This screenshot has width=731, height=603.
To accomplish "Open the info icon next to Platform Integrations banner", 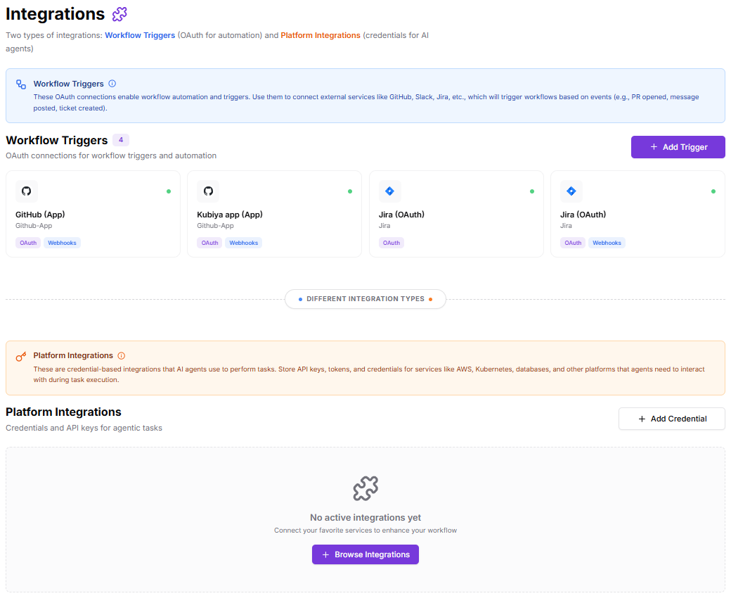I will (x=122, y=355).
